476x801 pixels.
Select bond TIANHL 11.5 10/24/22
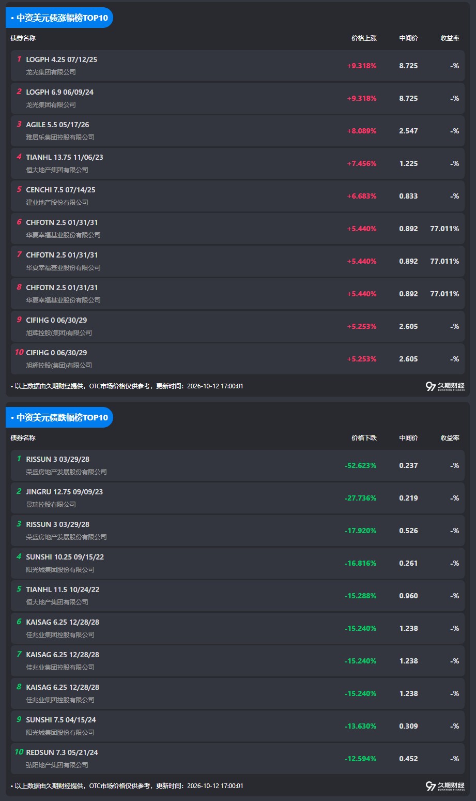(x=63, y=590)
